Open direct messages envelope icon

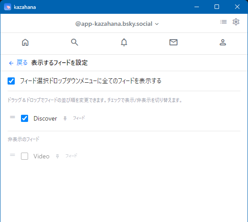[x=174, y=42]
